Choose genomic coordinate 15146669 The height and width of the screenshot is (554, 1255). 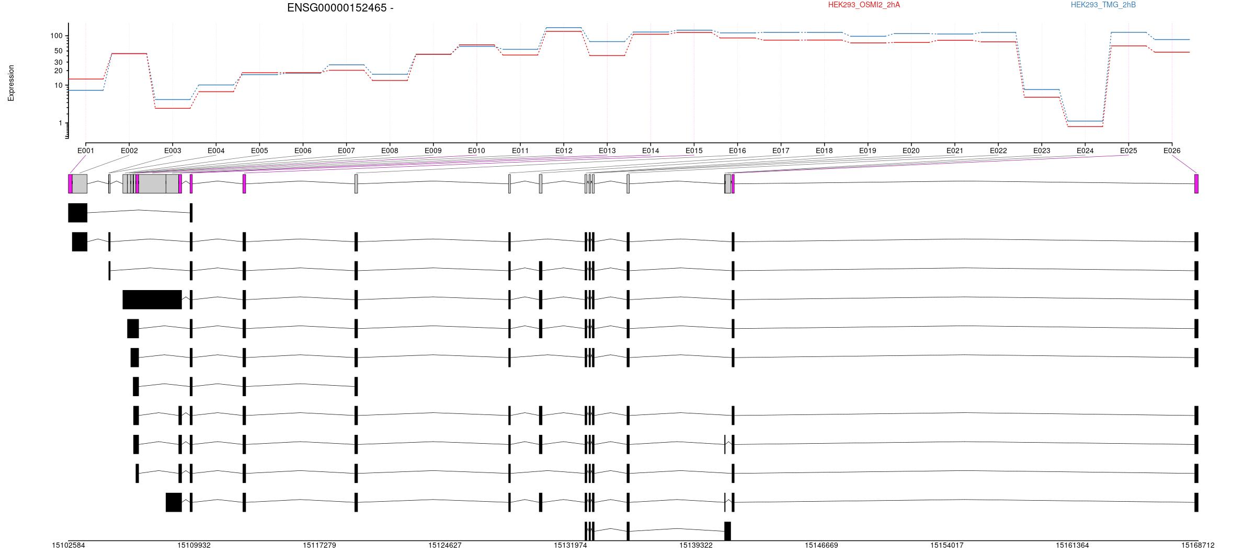[x=822, y=546]
